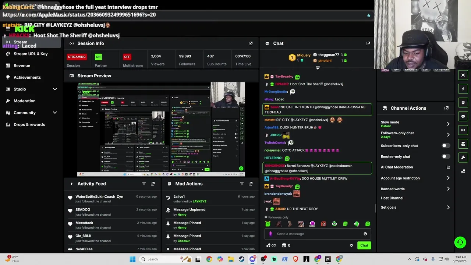Open AI Chat Moderation link
Viewport: 471px width, 265px height.
(415, 167)
